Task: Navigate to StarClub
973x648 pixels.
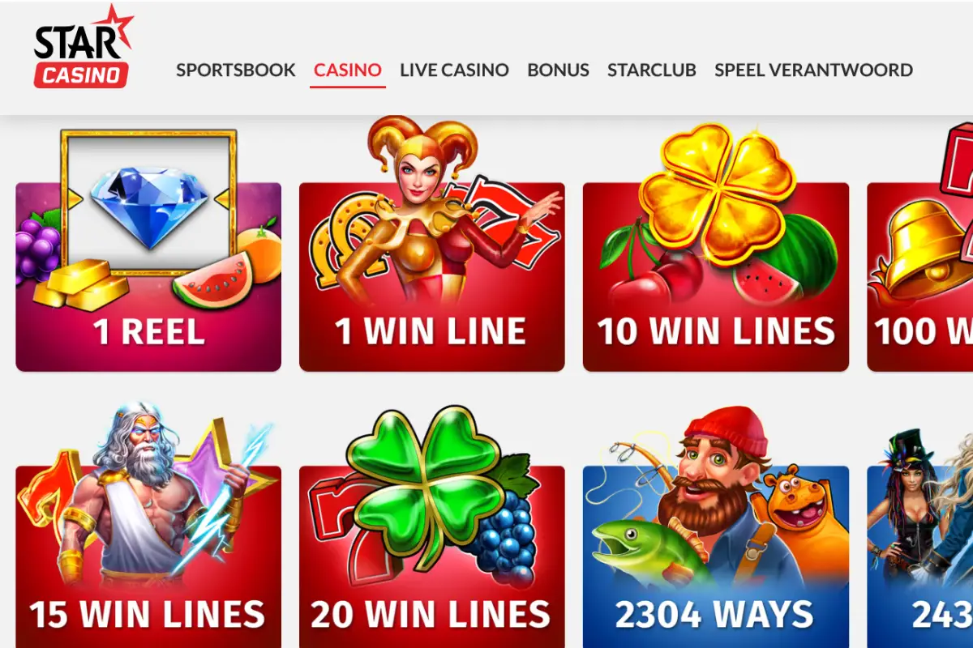Action: point(652,70)
